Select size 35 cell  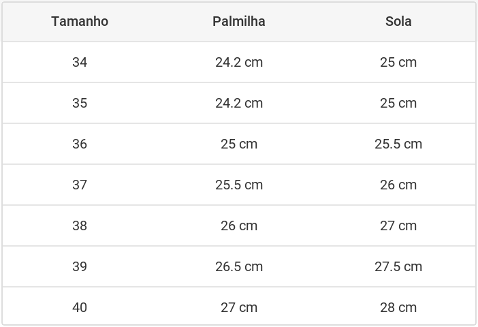80,103
